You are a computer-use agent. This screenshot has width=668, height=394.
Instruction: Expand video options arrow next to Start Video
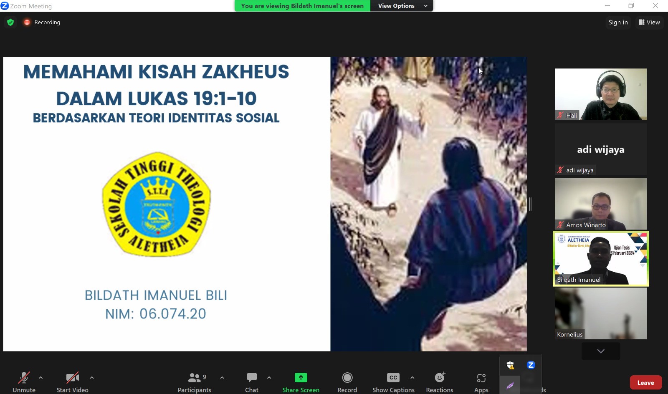[92, 377]
